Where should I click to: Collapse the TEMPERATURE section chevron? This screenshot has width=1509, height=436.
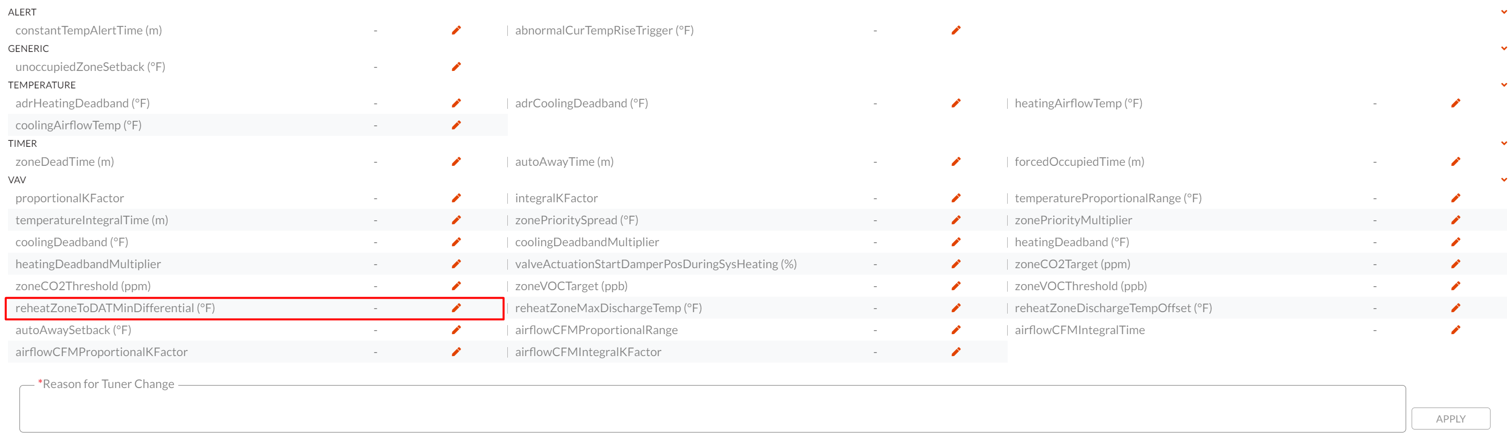pyautogui.click(x=1504, y=85)
